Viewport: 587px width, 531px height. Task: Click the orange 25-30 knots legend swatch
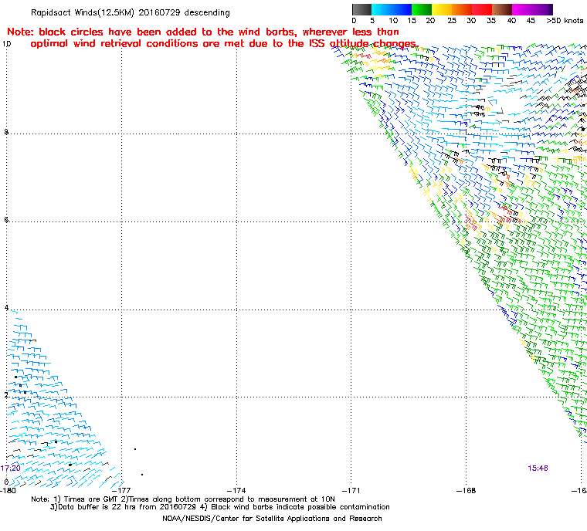[x=462, y=10]
